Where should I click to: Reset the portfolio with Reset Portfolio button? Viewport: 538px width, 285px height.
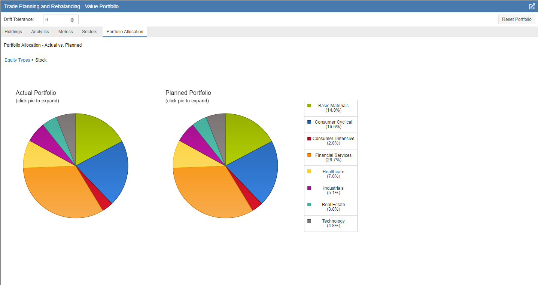517,19
